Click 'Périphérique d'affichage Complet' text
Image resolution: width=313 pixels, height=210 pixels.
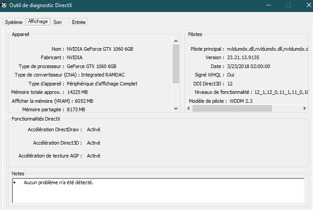click(102, 84)
